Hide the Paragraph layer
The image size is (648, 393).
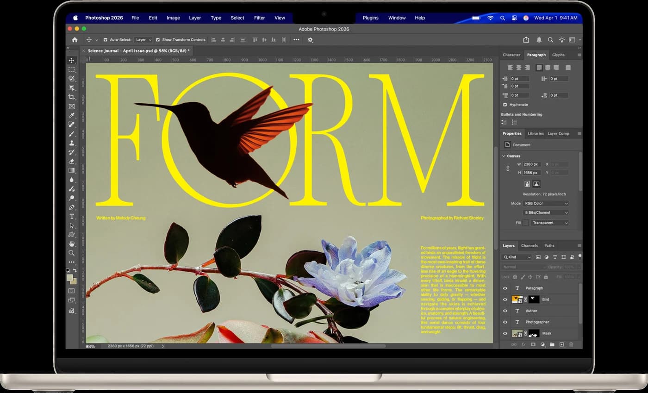coord(505,288)
